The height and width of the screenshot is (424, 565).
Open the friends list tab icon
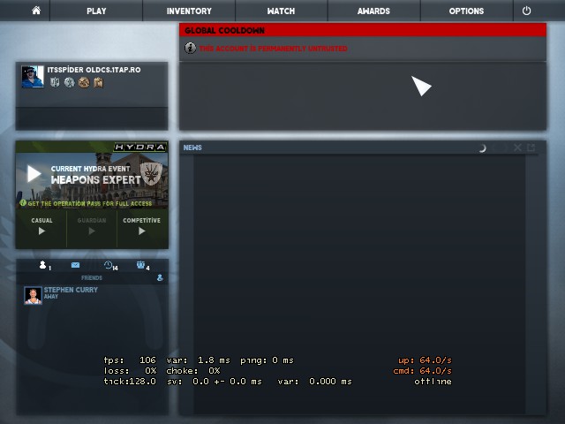point(43,265)
